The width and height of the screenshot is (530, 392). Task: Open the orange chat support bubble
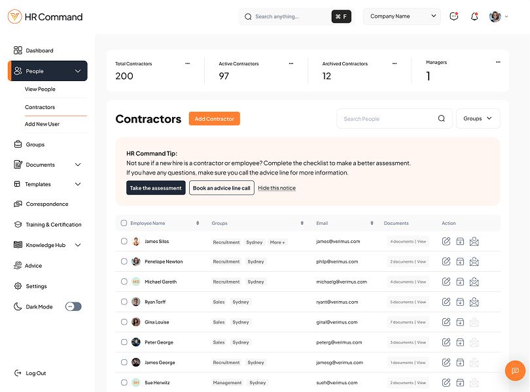pos(515,370)
